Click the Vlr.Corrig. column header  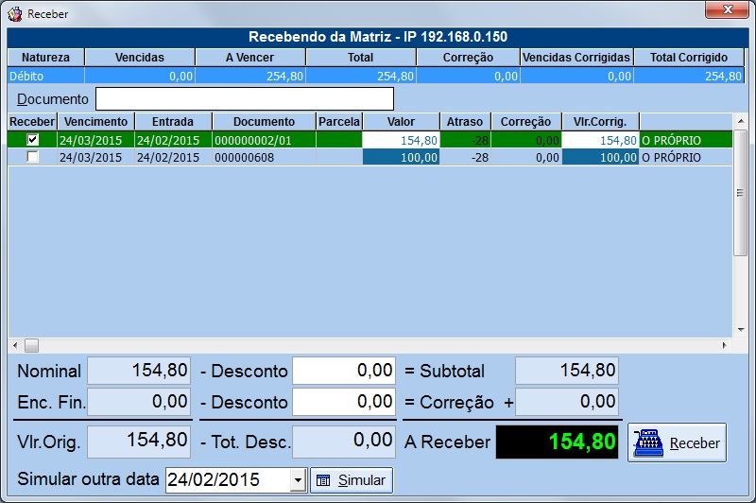point(600,122)
